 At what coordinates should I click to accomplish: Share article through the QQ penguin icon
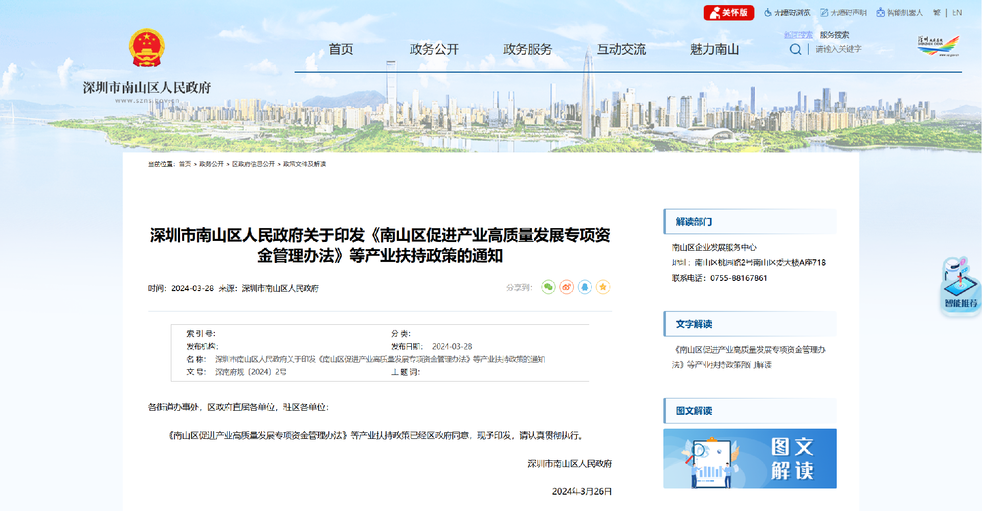point(585,287)
